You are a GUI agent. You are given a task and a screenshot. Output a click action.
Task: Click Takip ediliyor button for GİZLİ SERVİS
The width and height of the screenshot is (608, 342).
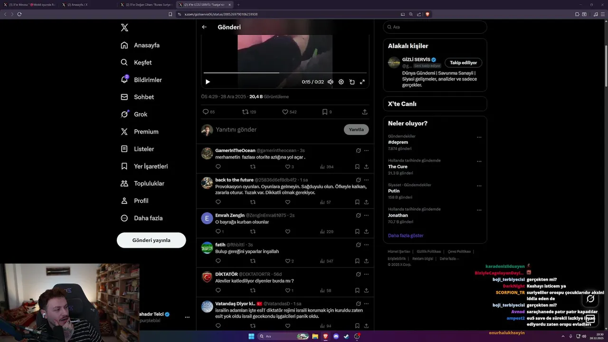point(463,63)
